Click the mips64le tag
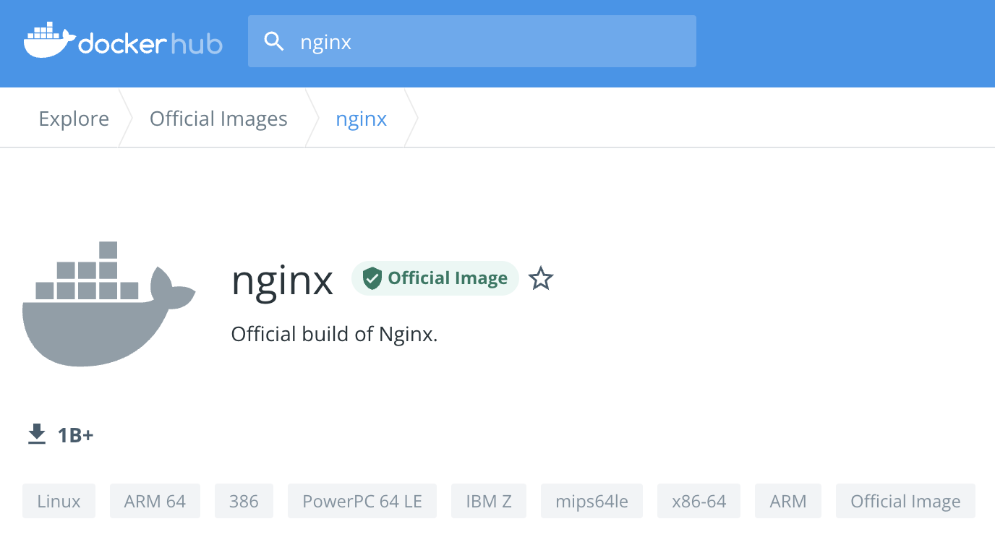This screenshot has width=995, height=545. click(x=592, y=501)
